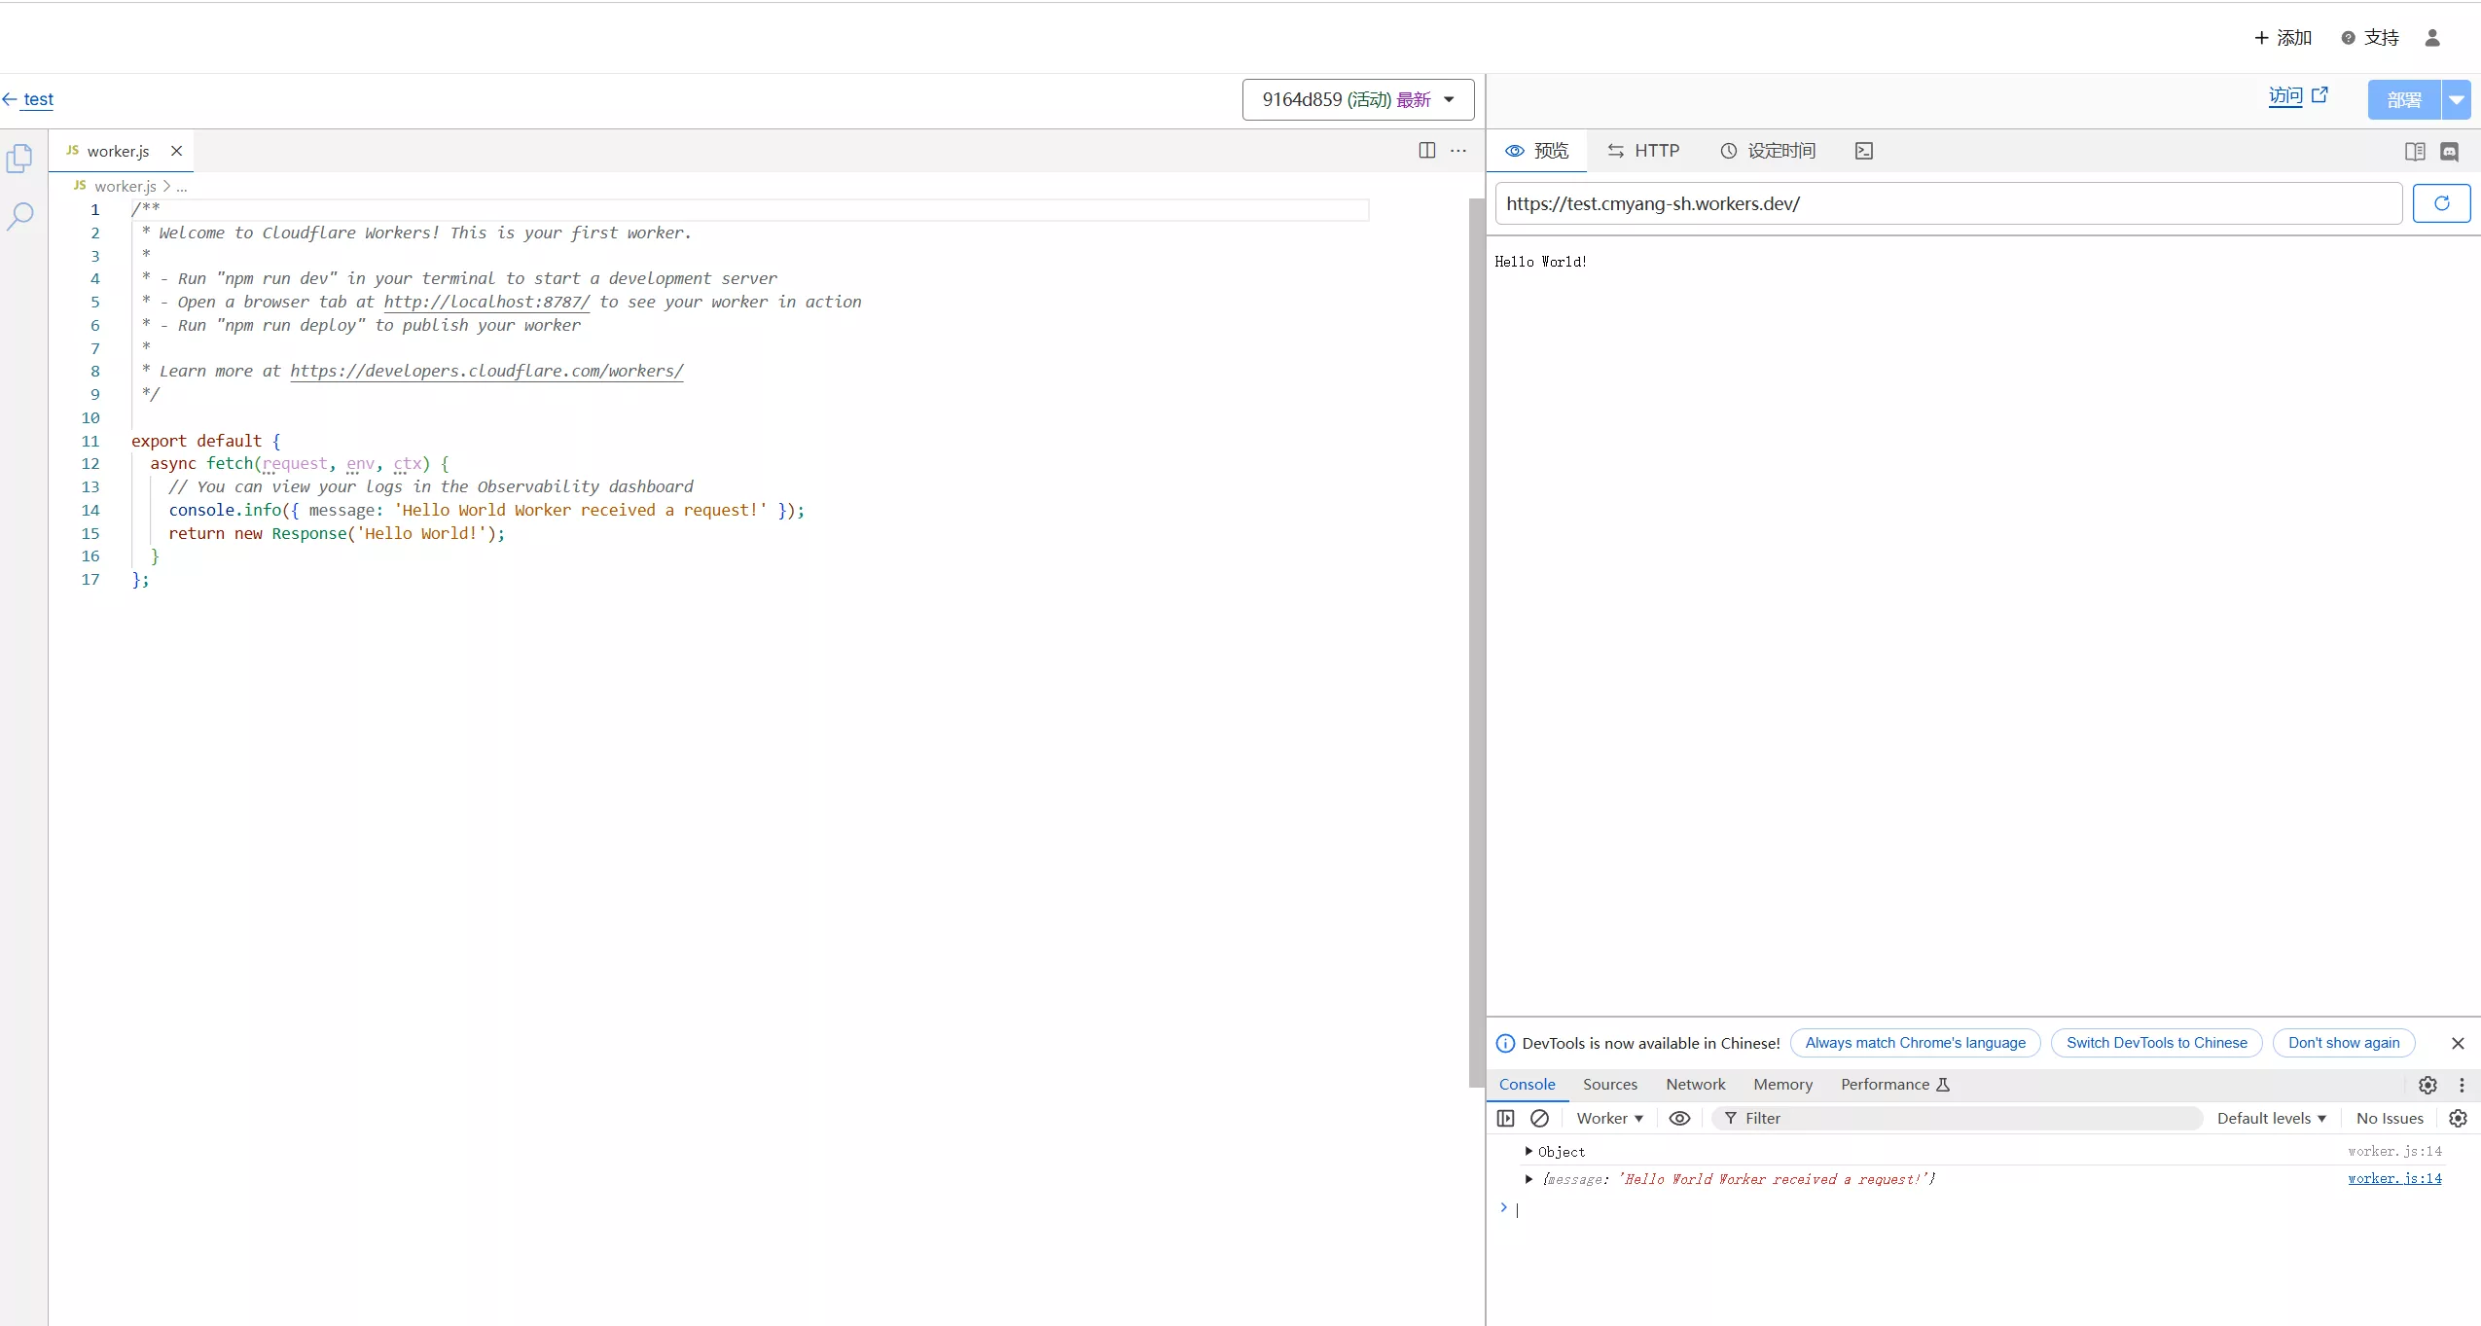Expand the Object console entry
The image size is (2481, 1326).
click(x=1528, y=1151)
